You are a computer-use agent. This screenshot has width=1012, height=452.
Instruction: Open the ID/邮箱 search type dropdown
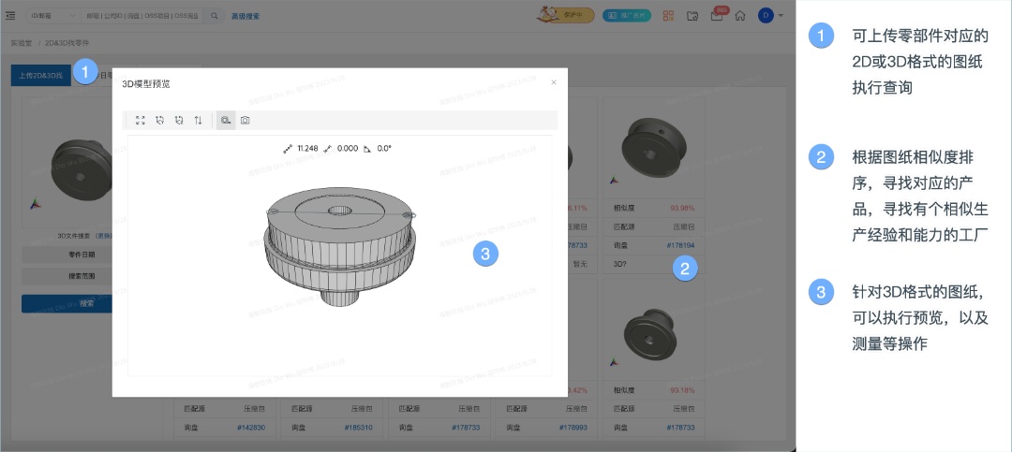52,16
